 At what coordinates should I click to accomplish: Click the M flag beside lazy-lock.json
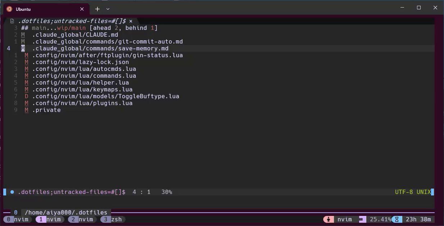point(27,62)
